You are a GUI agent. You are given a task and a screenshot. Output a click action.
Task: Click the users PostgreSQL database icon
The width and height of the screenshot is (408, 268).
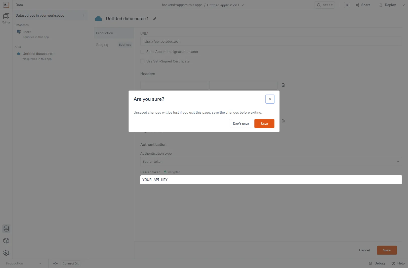coord(19,32)
